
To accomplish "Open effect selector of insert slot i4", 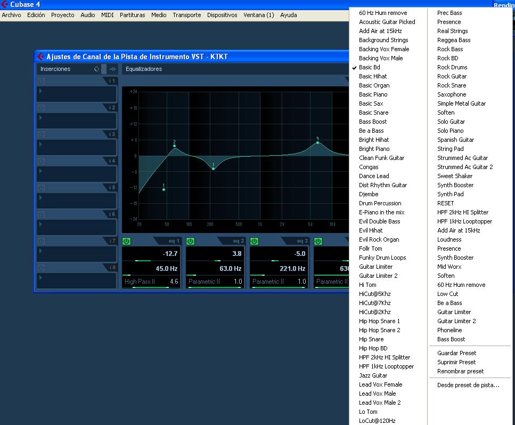I will tap(77, 174).
